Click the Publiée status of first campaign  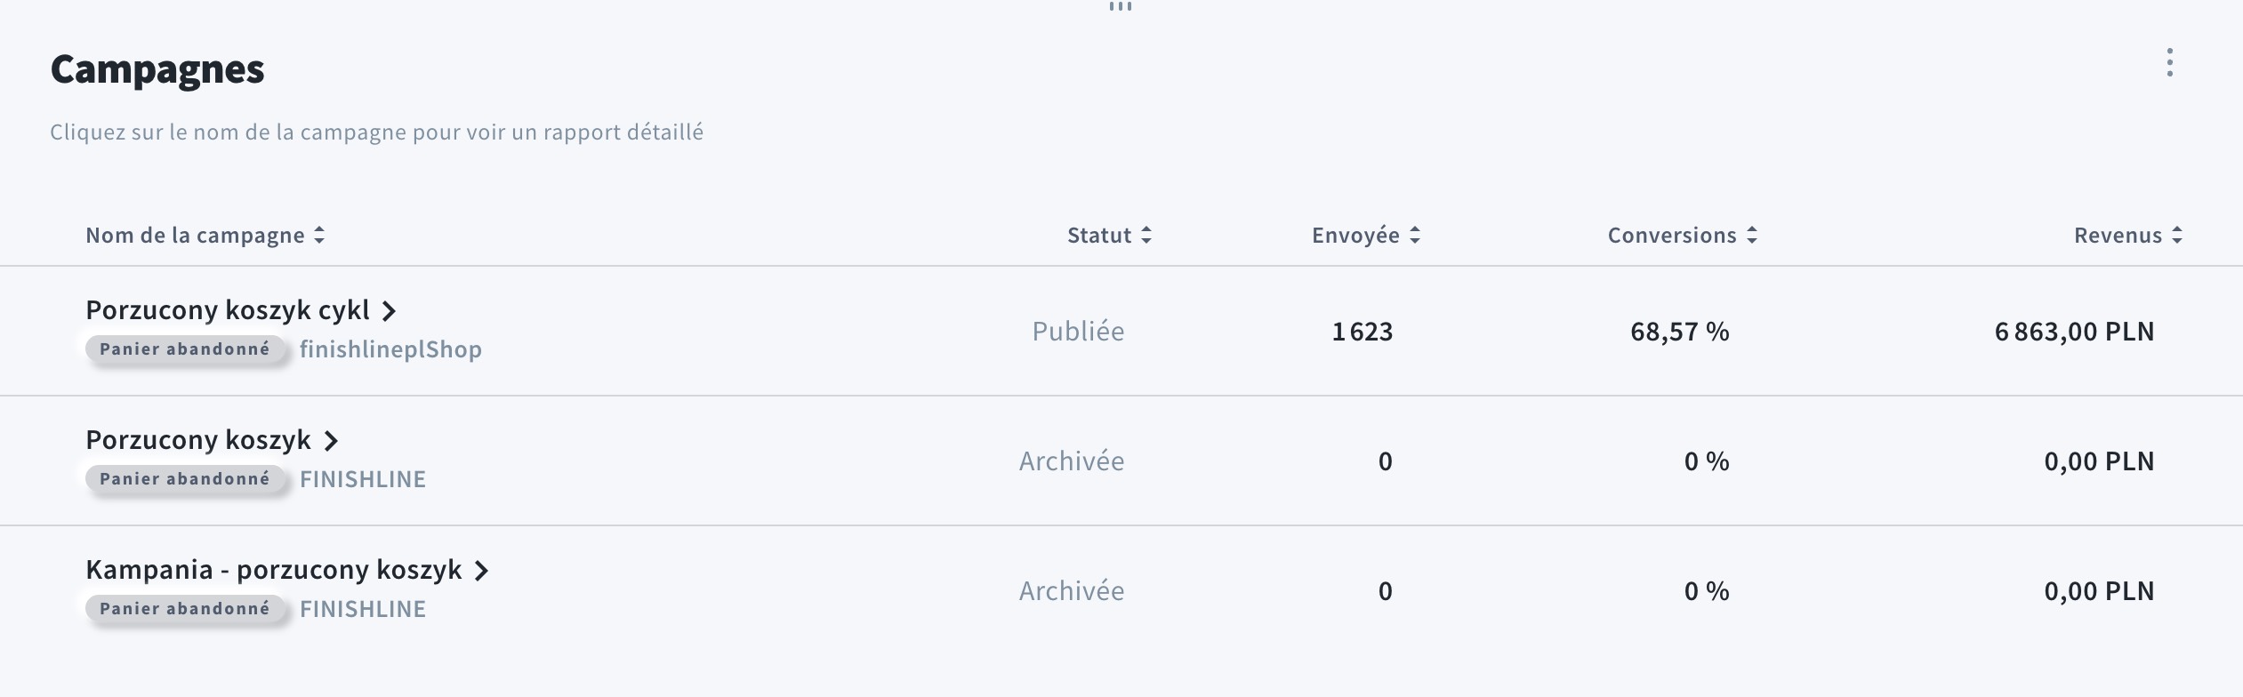pos(1078,332)
